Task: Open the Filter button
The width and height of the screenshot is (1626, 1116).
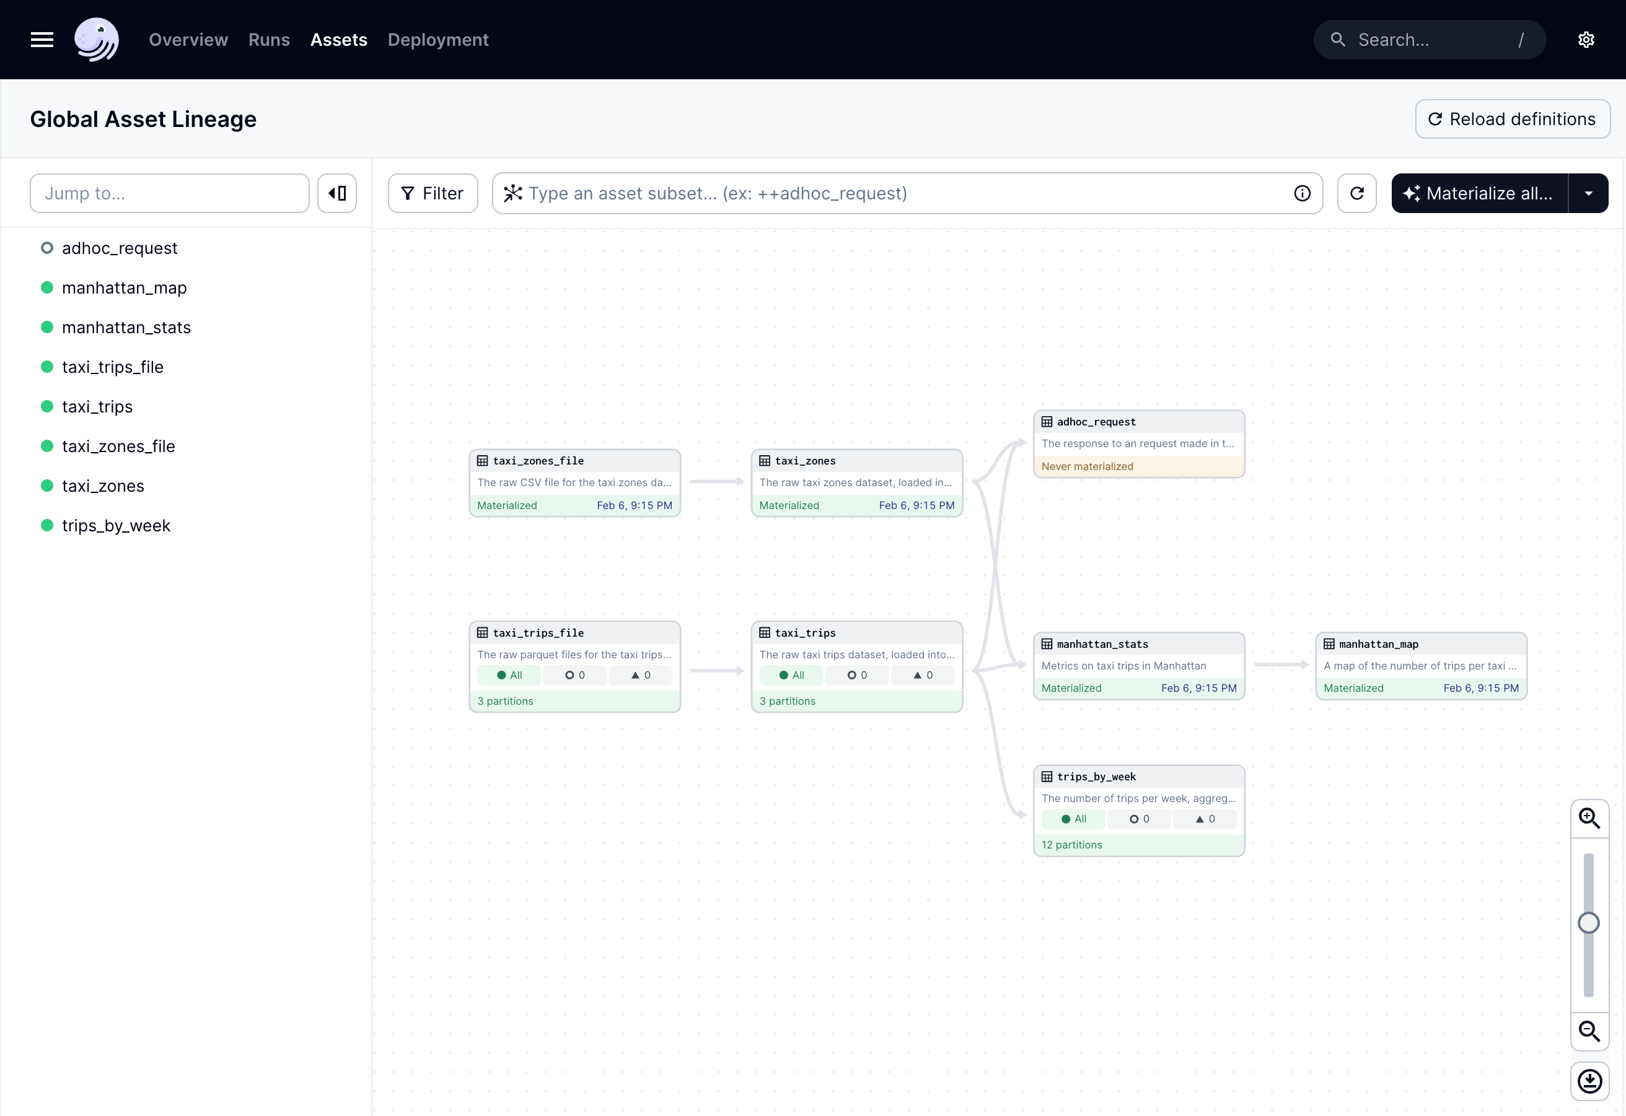Action: [x=433, y=193]
